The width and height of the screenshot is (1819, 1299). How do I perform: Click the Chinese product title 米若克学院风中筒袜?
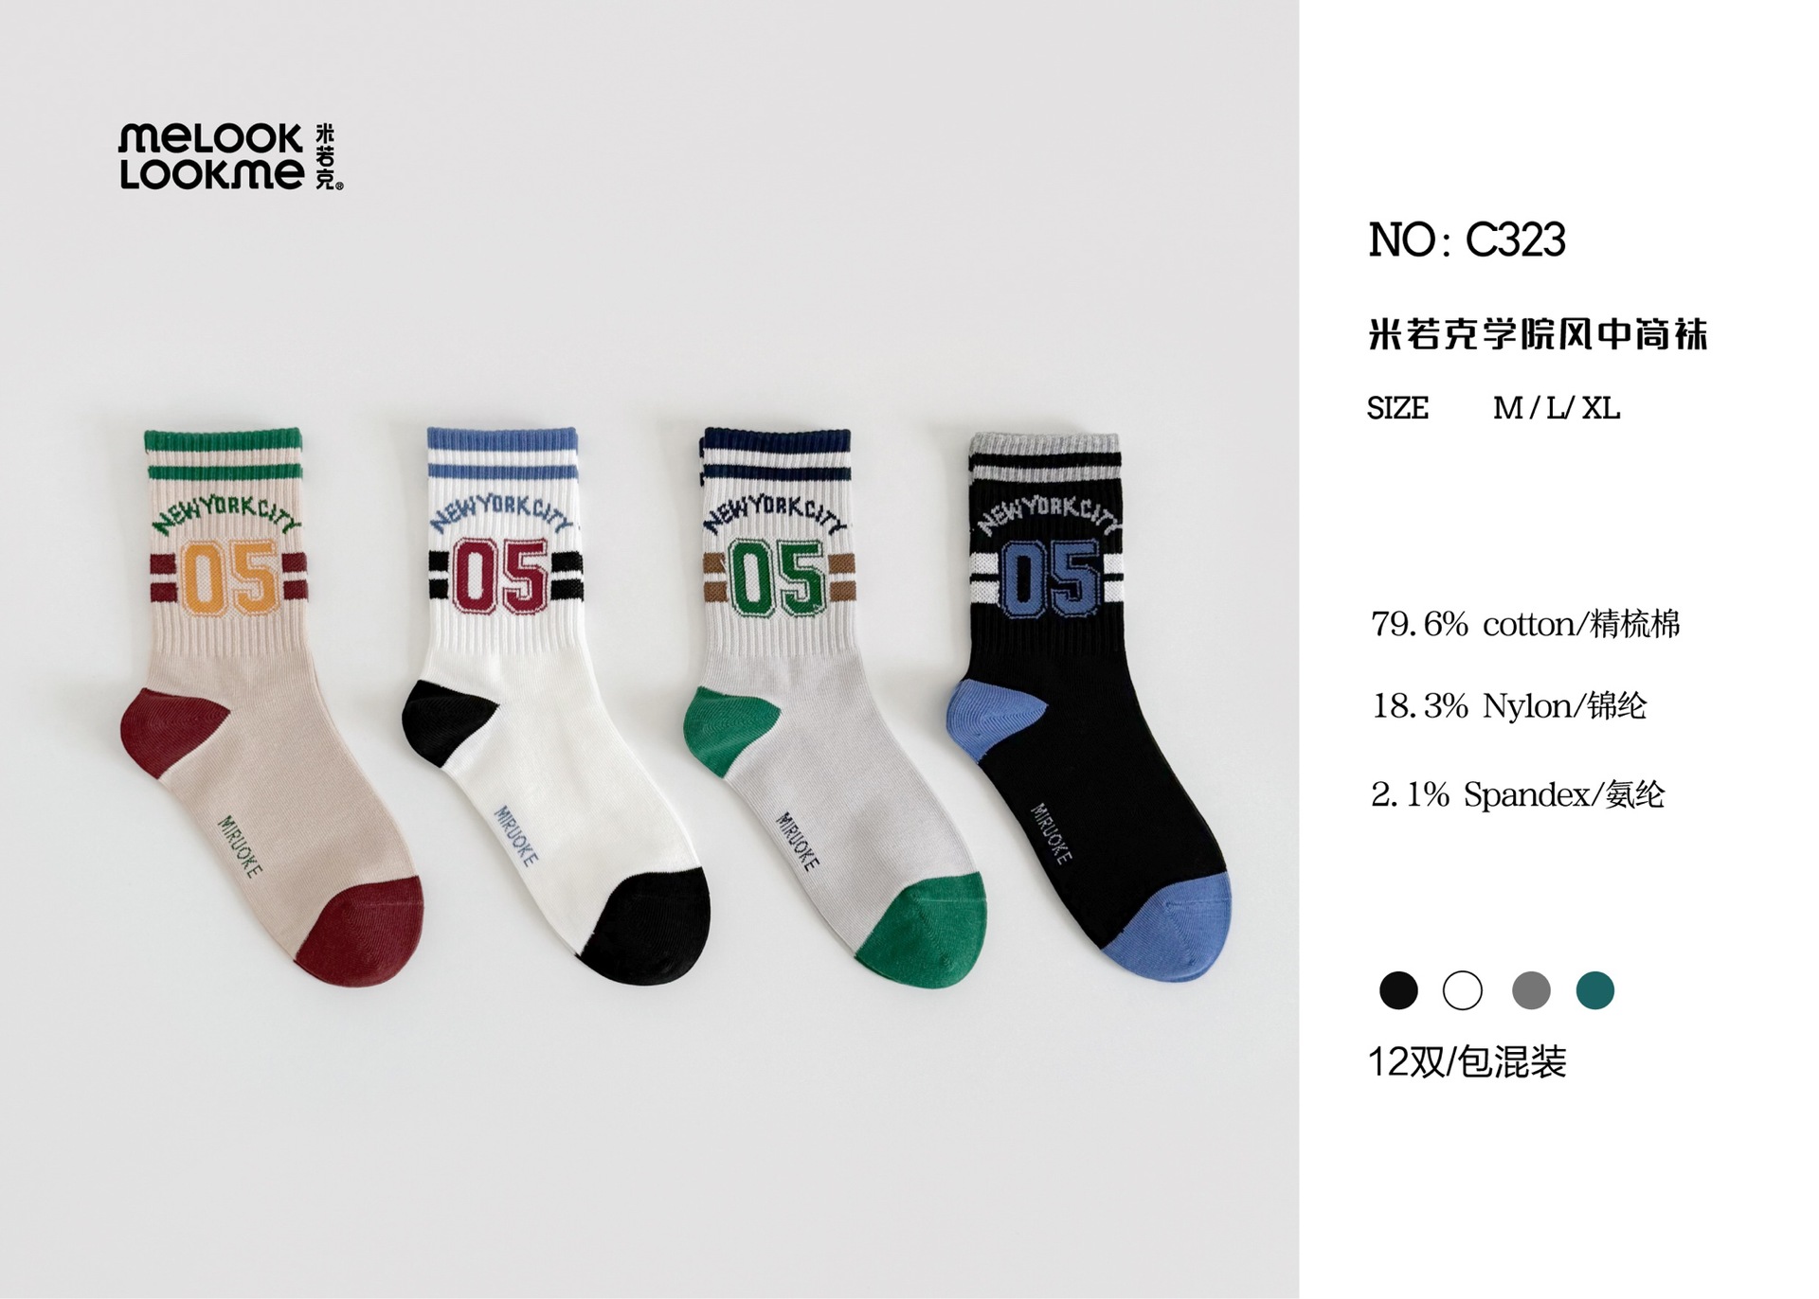pos(1538,334)
